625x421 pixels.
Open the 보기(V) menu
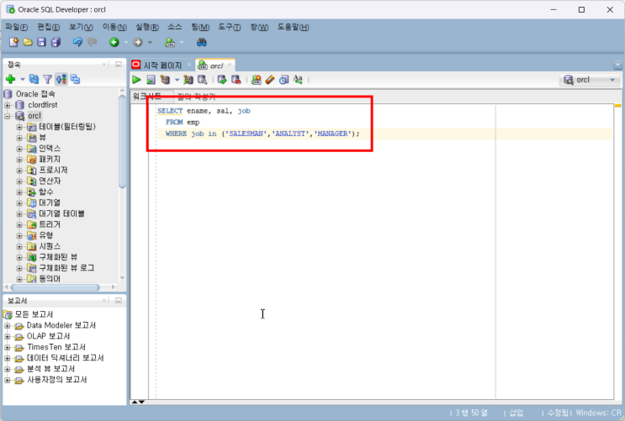[81, 27]
